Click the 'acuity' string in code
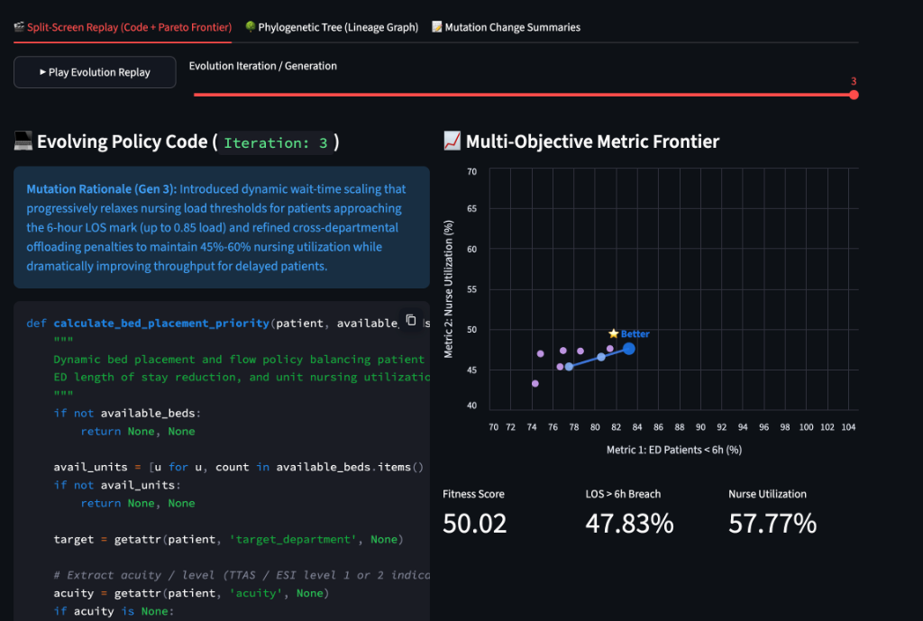The height and width of the screenshot is (621, 923). (255, 593)
